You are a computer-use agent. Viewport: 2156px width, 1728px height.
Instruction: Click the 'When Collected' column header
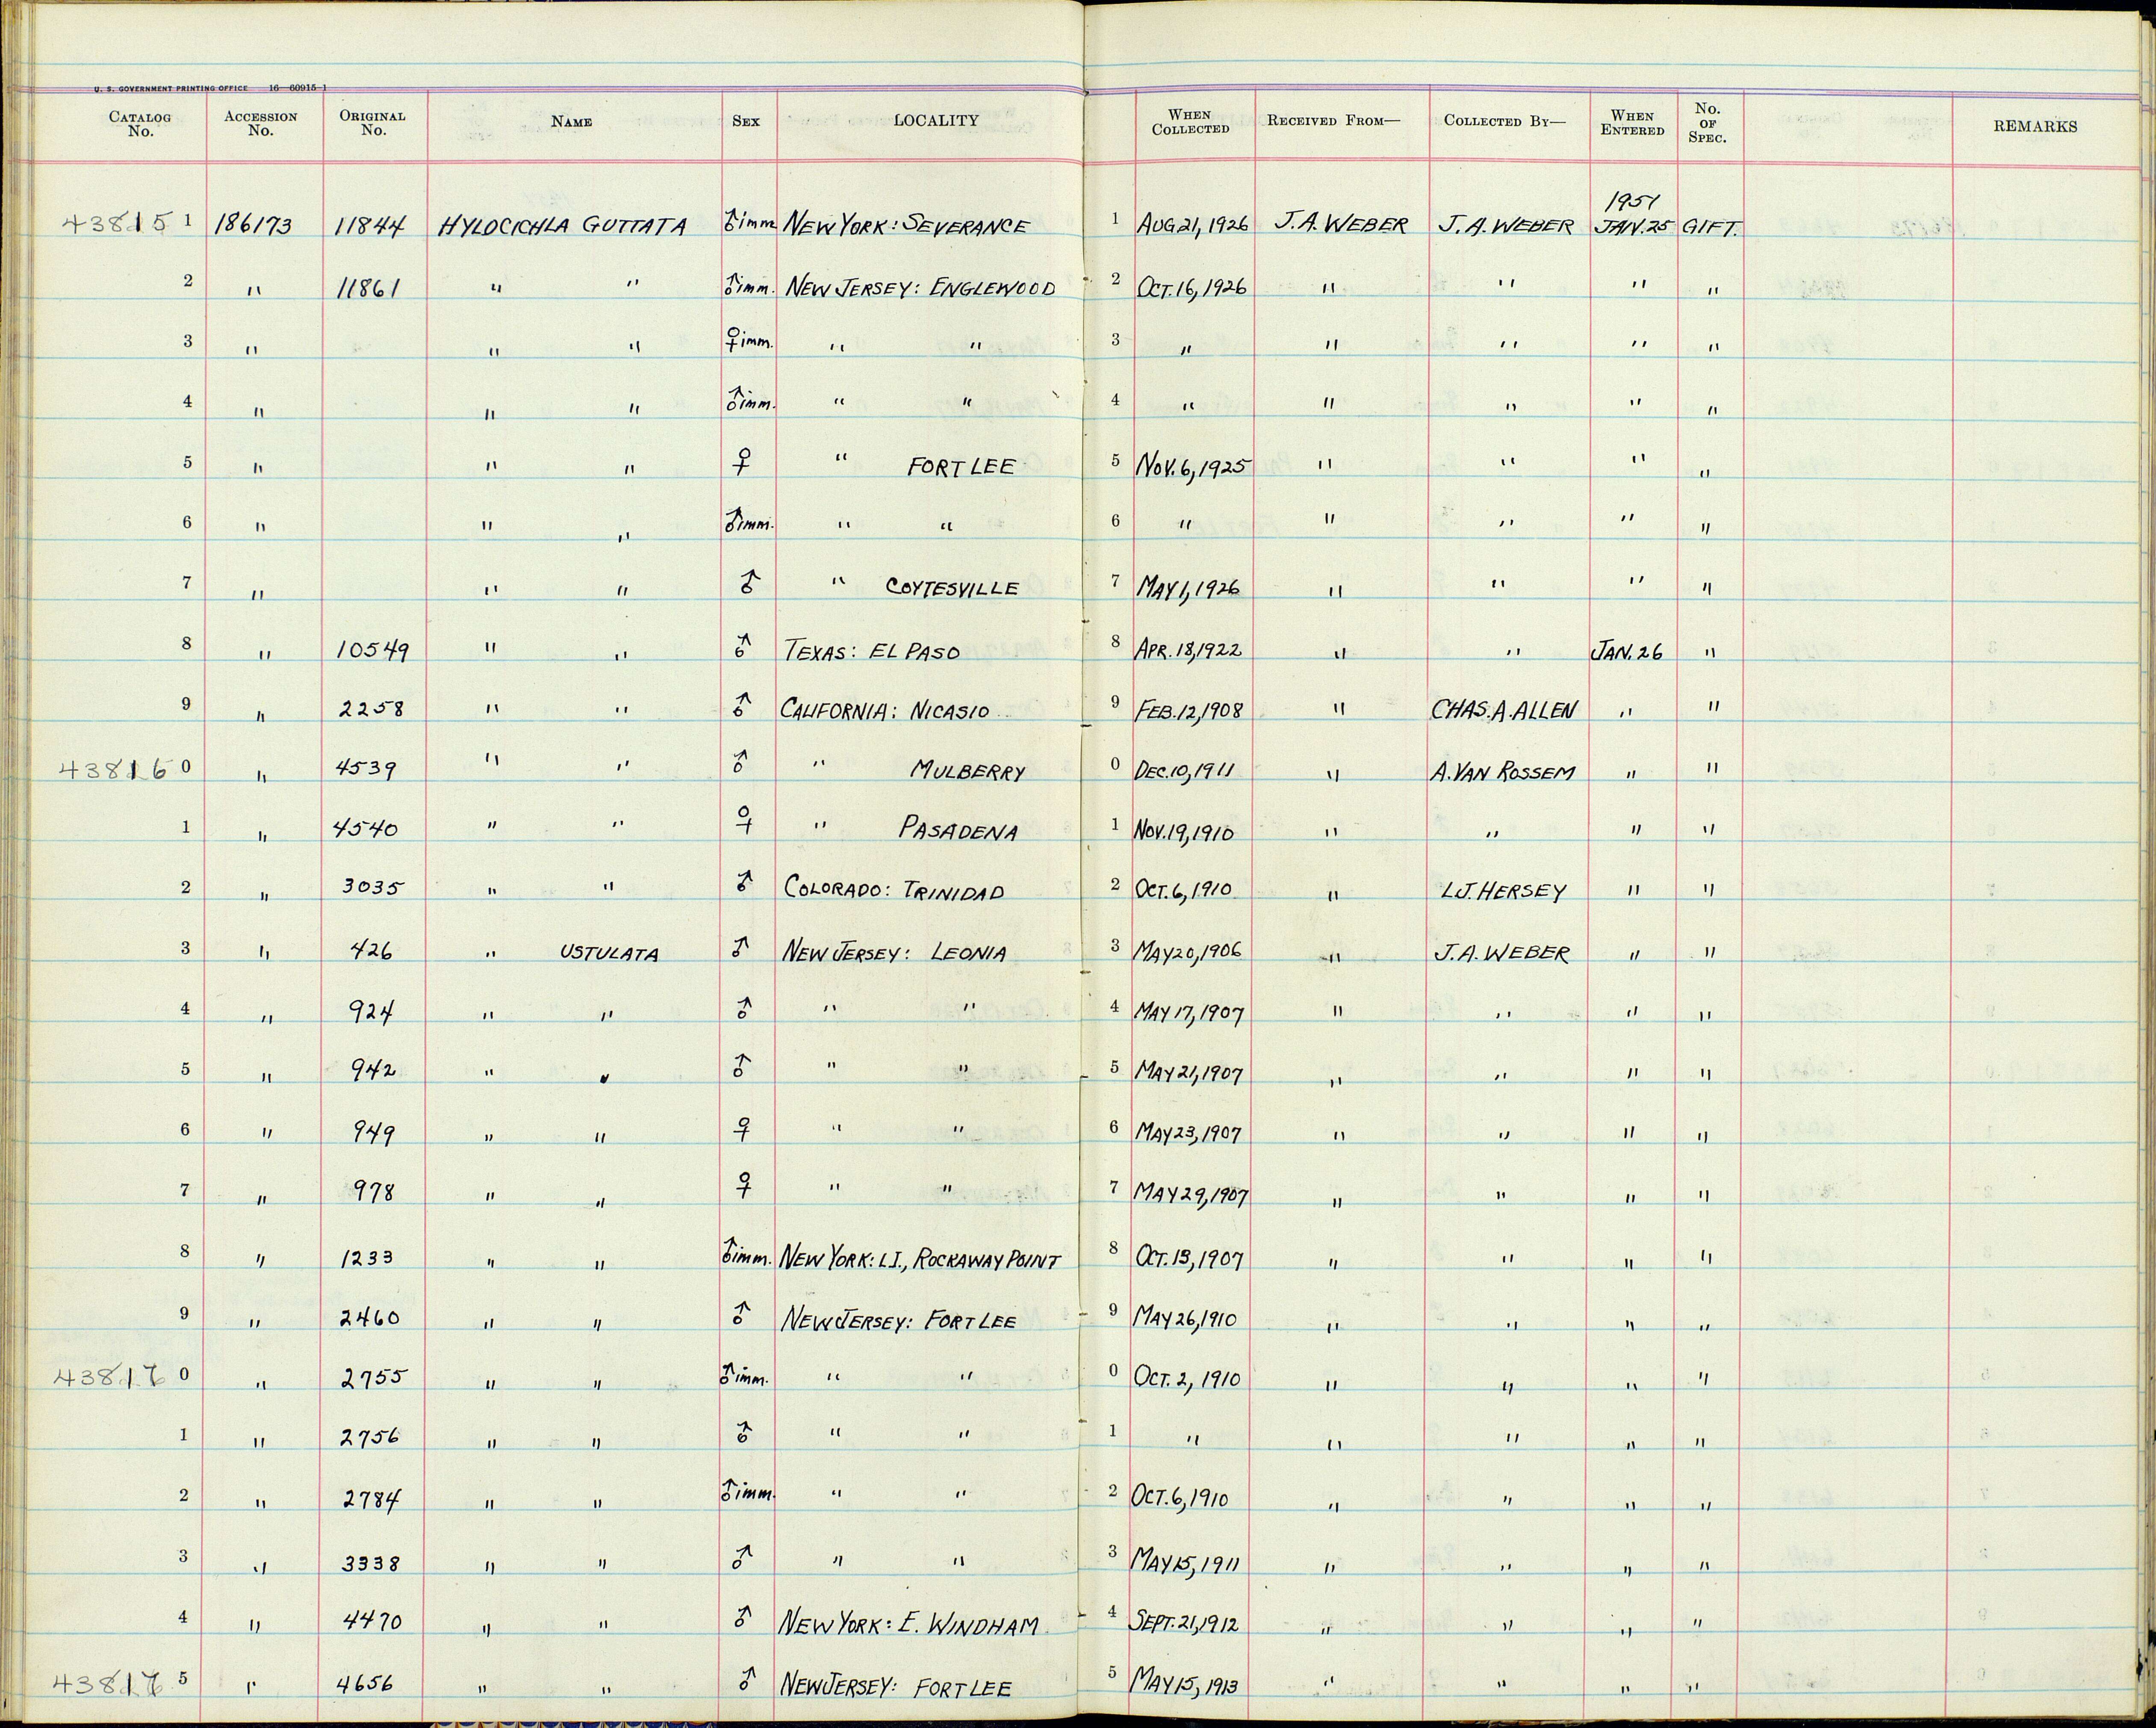(1190, 122)
